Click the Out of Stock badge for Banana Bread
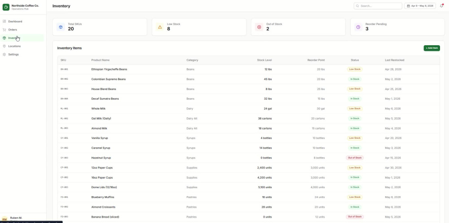 tap(355, 217)
